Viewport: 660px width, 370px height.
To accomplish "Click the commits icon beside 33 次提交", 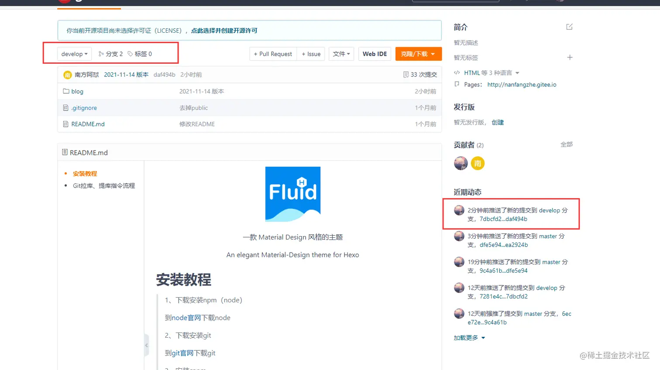I will click(x=406, y=75).
